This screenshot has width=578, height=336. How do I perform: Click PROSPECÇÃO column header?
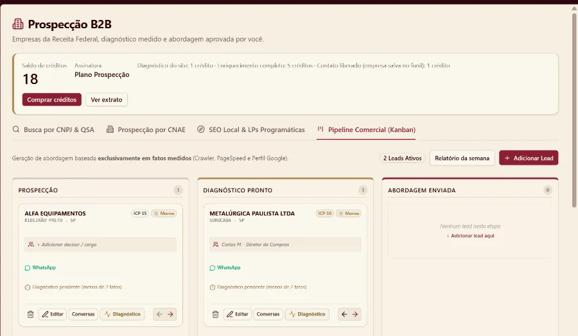38,190
